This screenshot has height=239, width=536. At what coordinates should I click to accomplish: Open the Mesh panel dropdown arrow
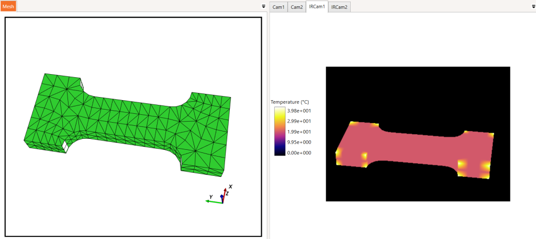point(264,6)
